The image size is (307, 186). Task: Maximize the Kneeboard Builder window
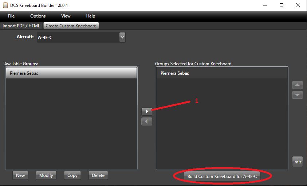(x=282, y=5)
